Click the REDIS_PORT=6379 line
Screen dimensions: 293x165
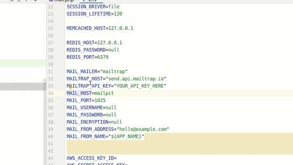tap(87, 57)
